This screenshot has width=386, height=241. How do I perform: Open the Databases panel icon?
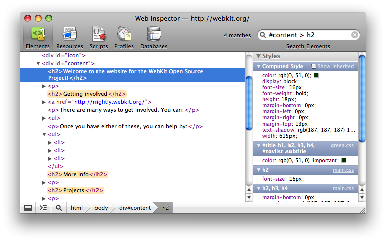coord(154,34)
